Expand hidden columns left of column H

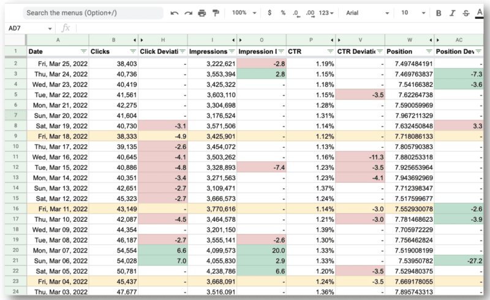pyautogui.click(x=143, y=40)
